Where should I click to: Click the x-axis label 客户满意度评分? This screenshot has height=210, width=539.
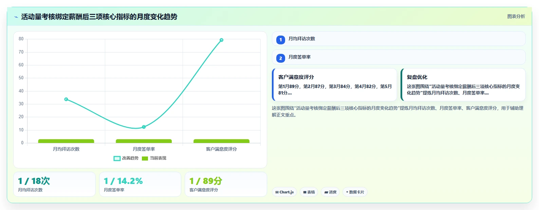point(221,149)
